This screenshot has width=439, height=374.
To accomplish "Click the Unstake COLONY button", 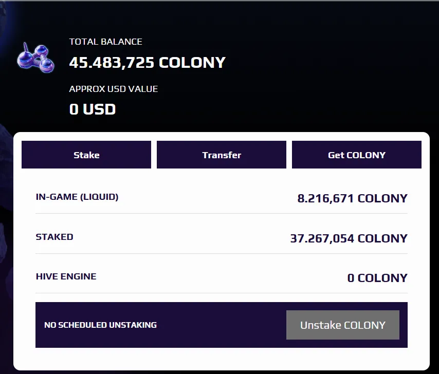I will [343, 325].
